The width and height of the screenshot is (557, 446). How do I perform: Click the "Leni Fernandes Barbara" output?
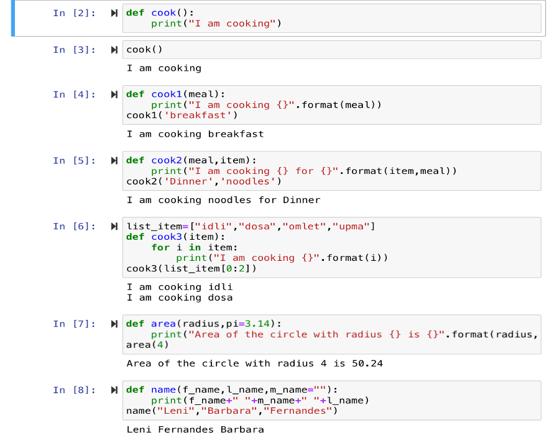(195, 429)
